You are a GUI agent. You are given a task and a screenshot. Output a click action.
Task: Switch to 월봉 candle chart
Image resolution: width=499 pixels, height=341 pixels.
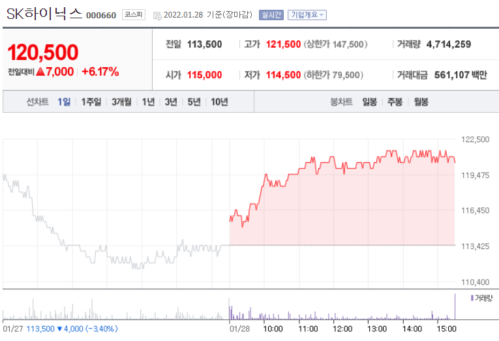point(421,102)
